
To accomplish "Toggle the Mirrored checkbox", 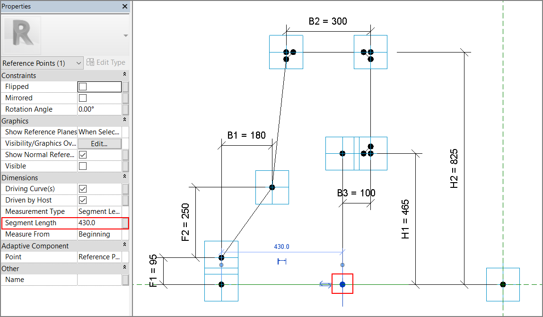I will pyautogui.click(x=83, y=98).
